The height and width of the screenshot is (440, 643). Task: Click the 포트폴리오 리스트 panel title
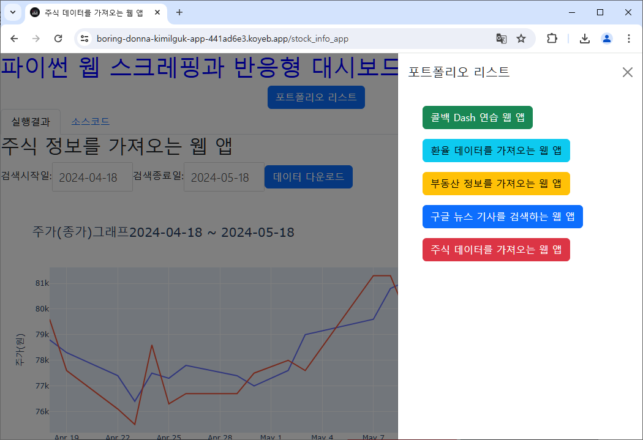[459, 72]
